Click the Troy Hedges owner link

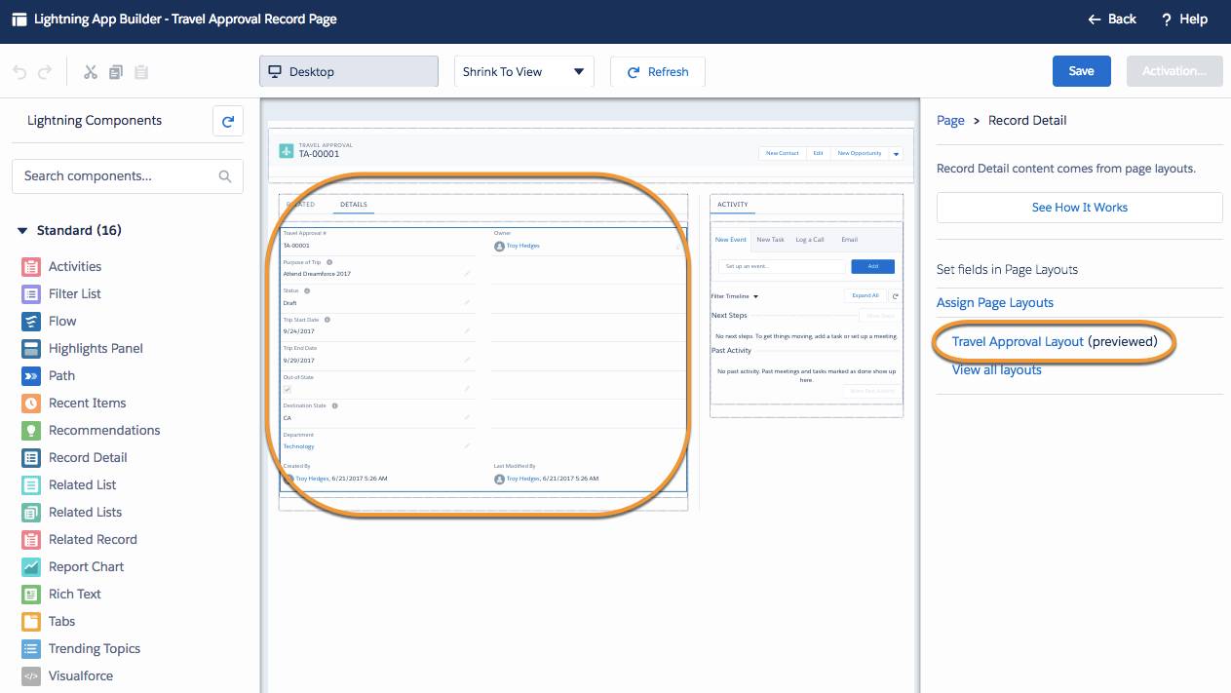(522, 247)
